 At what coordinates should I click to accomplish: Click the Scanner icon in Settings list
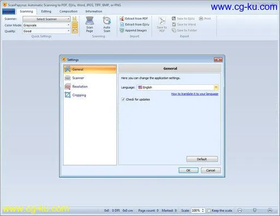tap(68, 78)
